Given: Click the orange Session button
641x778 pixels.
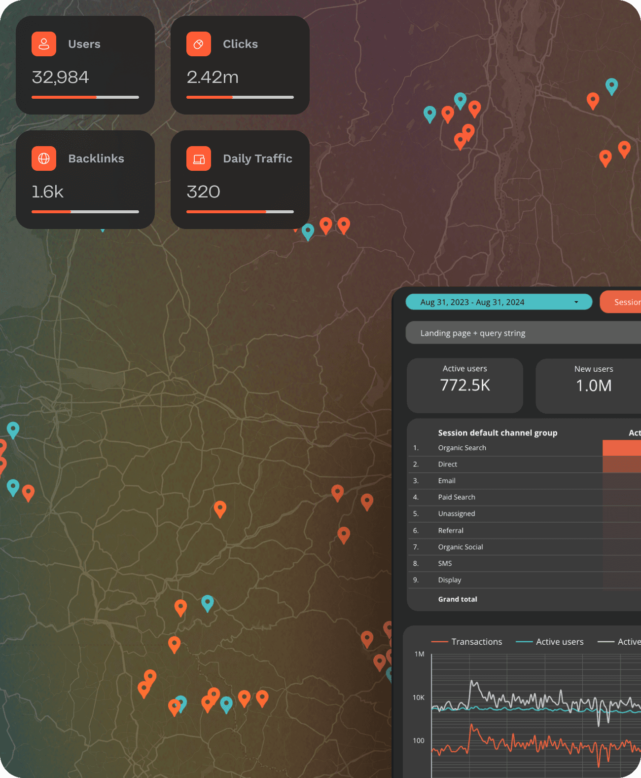Looking at the screenshot, I should click(621, 302).
